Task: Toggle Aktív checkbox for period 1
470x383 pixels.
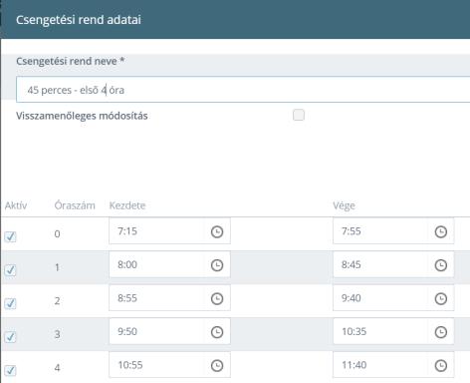Action: click(x=10, y=270)
